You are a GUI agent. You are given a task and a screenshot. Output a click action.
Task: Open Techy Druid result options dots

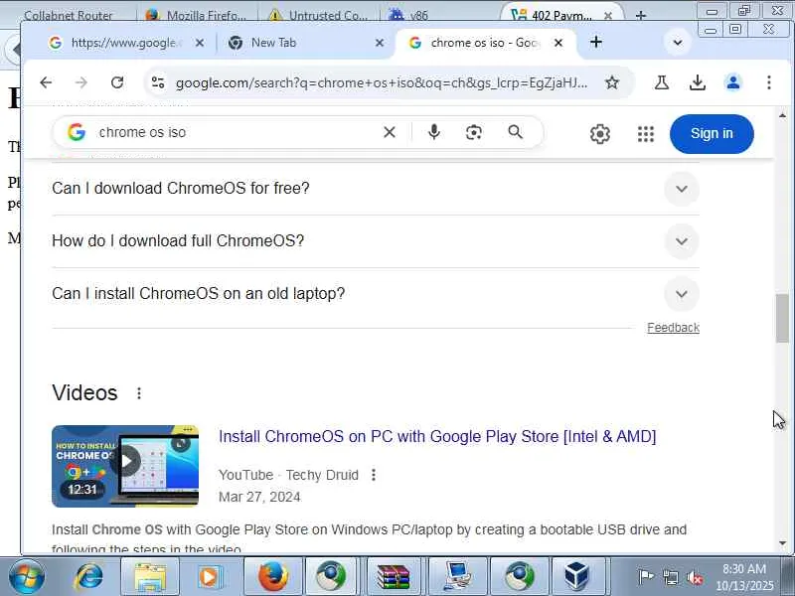click(x=374, y=475)
